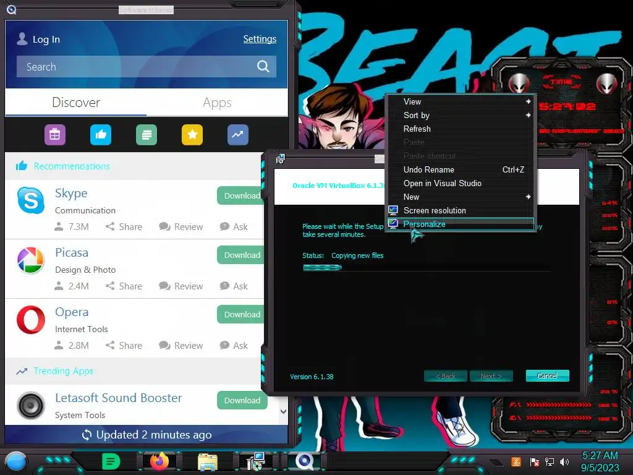
Task: Open the Skype app title
Action: coord(71,194)
